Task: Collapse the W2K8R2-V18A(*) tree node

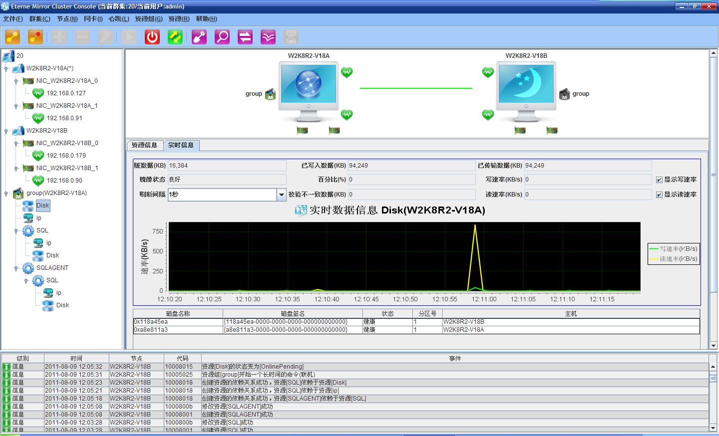Action: pyautogui.click(x=6, y=68)
